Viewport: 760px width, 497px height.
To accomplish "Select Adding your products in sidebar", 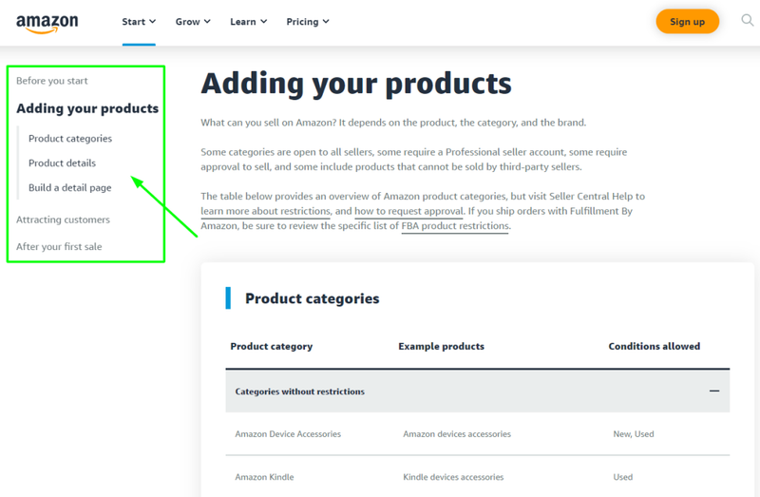I will pos(87,108).
